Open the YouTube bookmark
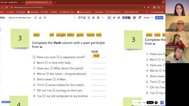 click(10, 12)
